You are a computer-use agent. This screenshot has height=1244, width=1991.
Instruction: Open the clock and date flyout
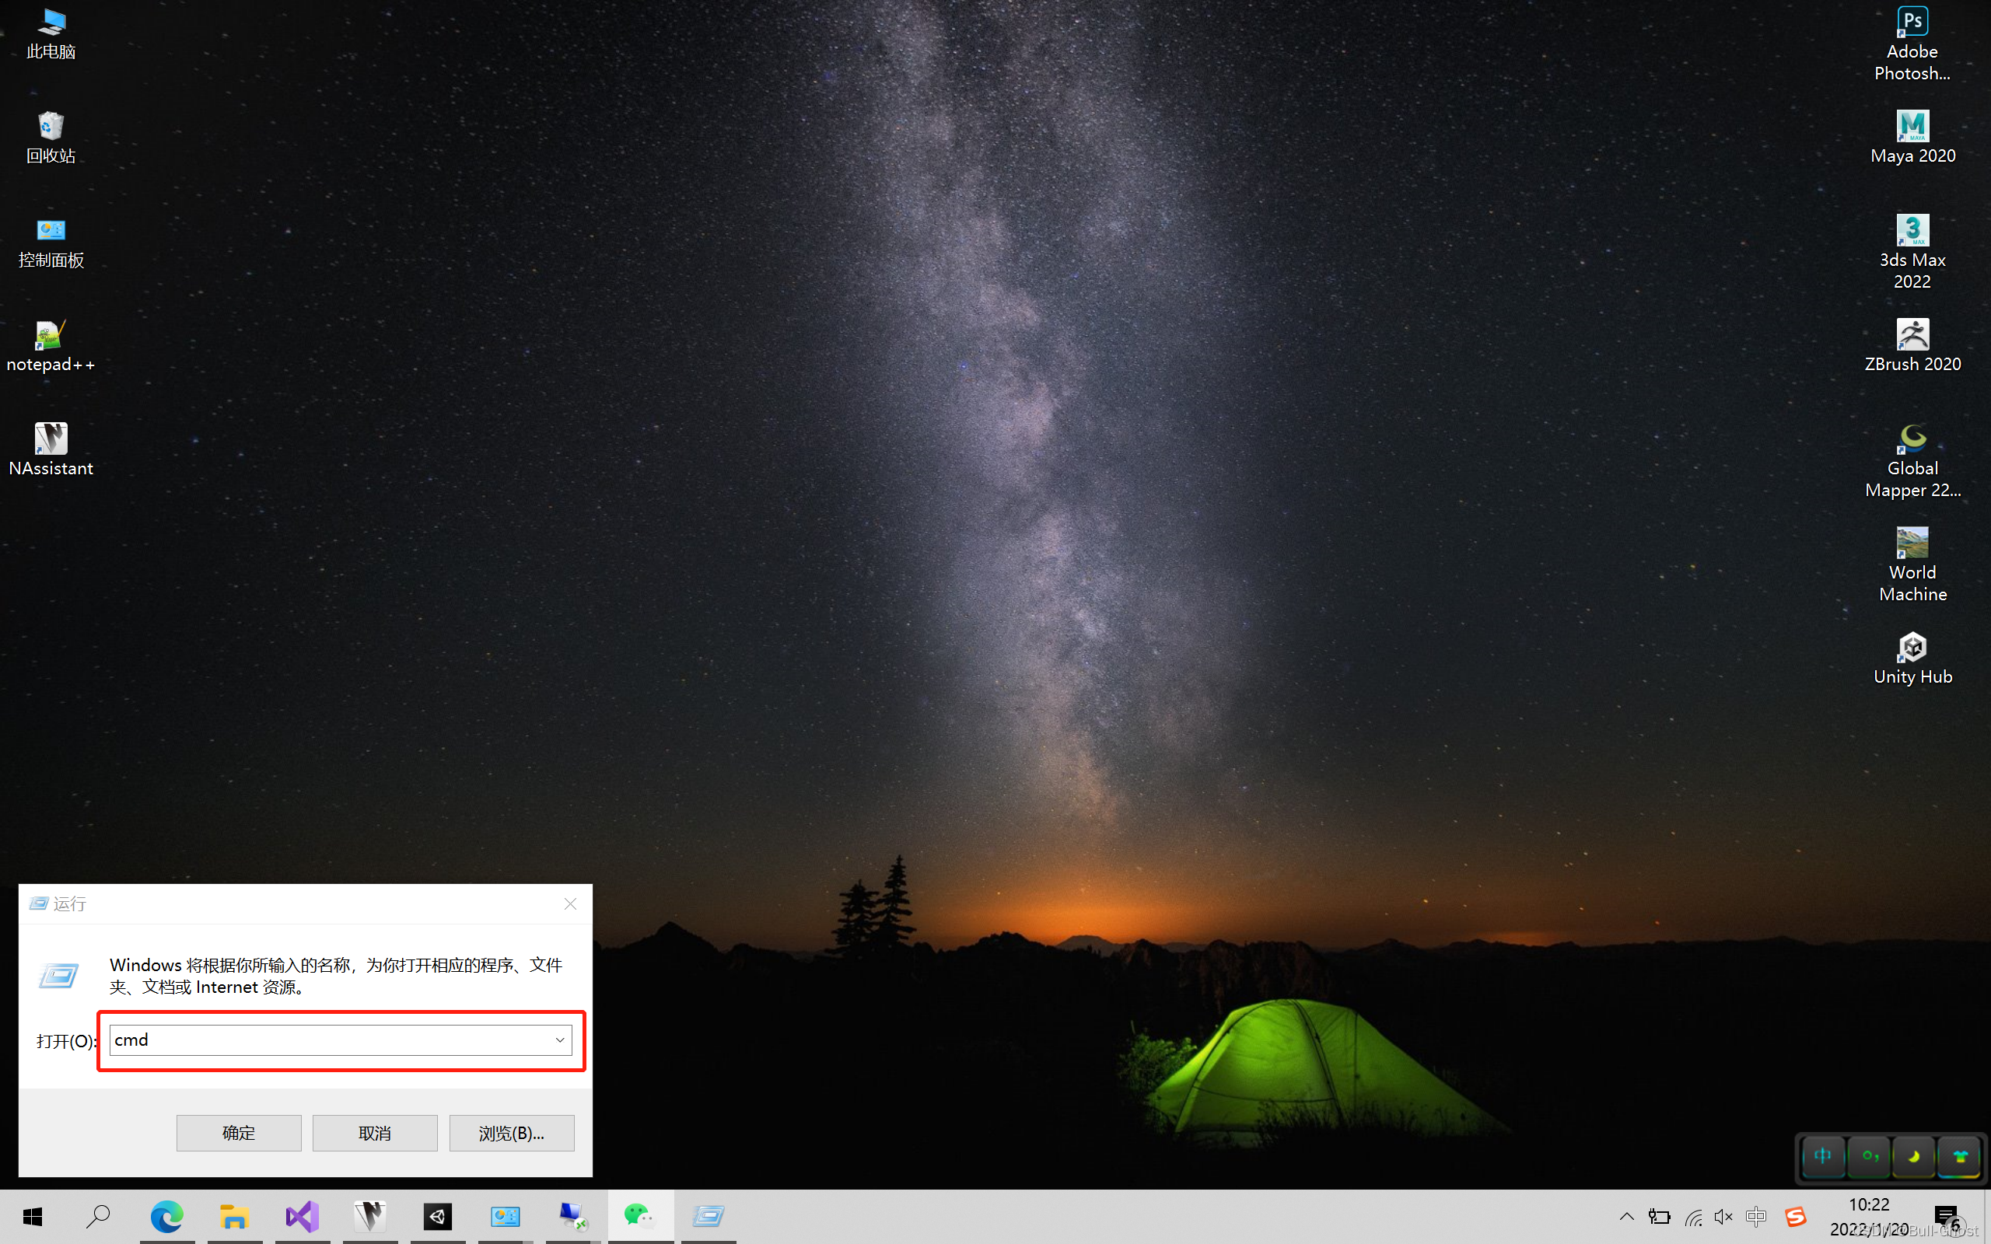point(1869,1216)
